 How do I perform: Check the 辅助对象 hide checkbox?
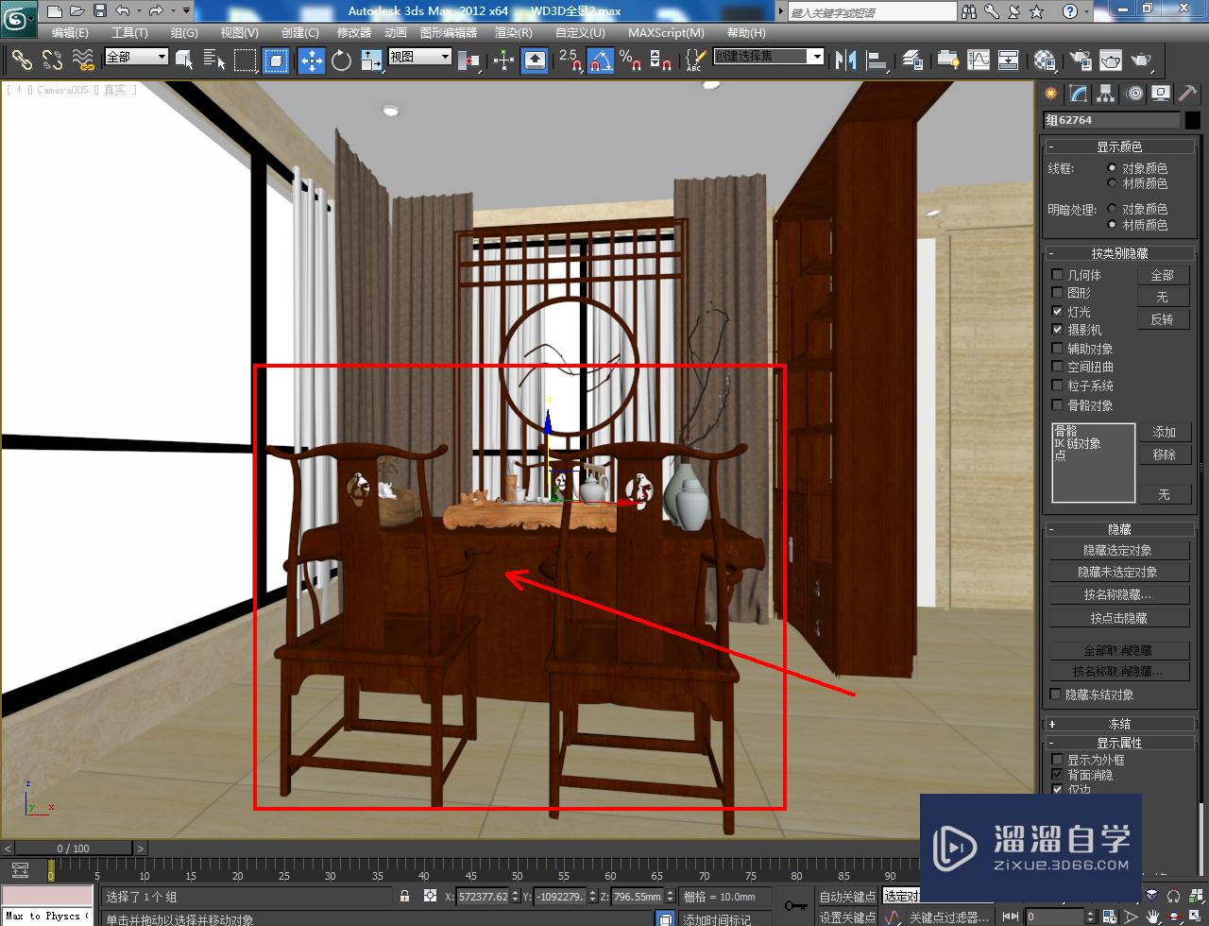pos(1057,348)
